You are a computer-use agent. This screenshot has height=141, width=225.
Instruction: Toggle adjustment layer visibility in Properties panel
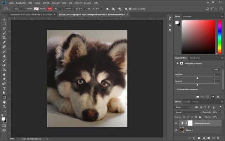(213, 97)
